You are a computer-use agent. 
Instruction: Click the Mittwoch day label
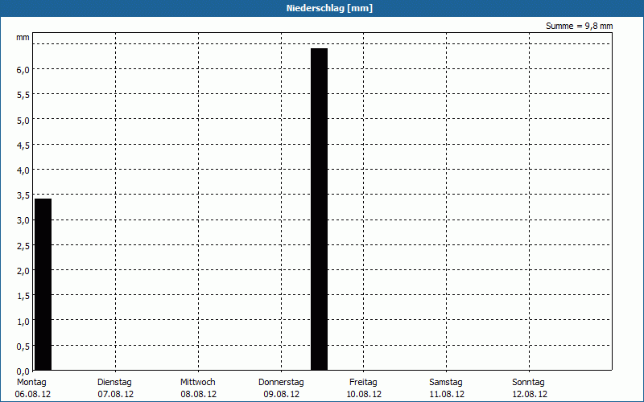[x=198, y=383]
